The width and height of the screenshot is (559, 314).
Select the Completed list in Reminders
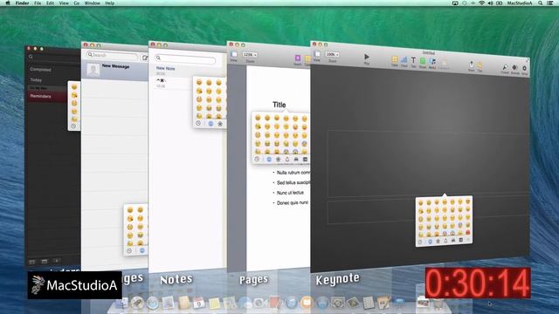(40, 70)
